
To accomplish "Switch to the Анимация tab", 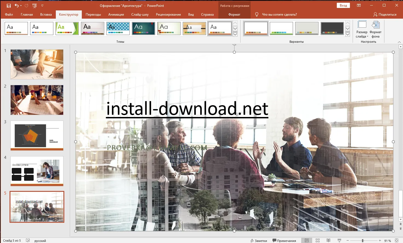I will point(116,15).
